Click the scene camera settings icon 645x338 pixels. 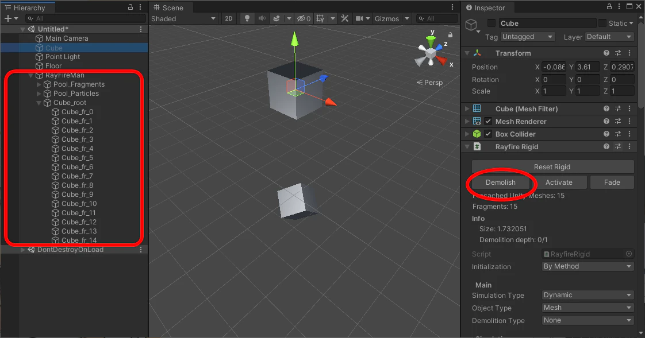pyautogui.click(x=359, y=18)
